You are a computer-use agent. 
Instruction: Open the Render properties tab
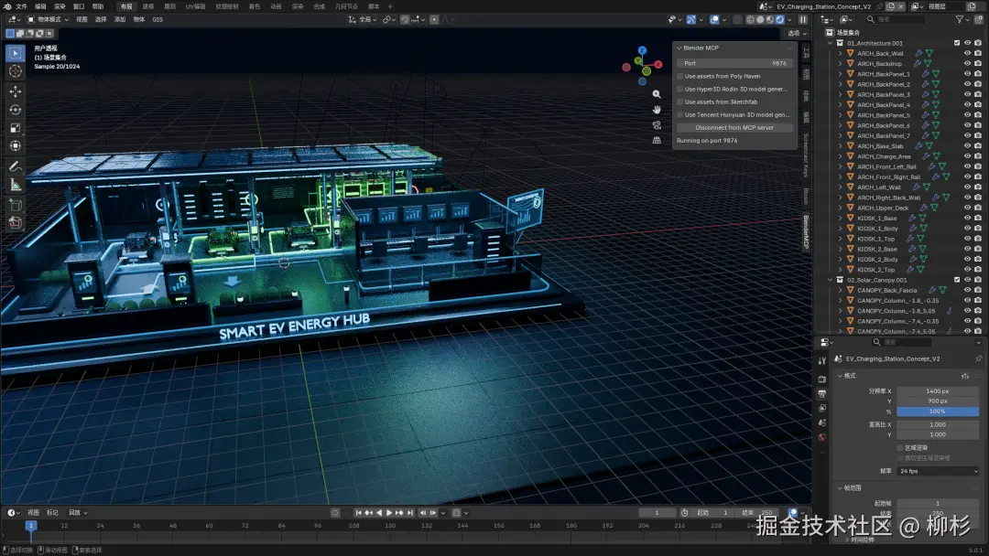pos(821,380)
